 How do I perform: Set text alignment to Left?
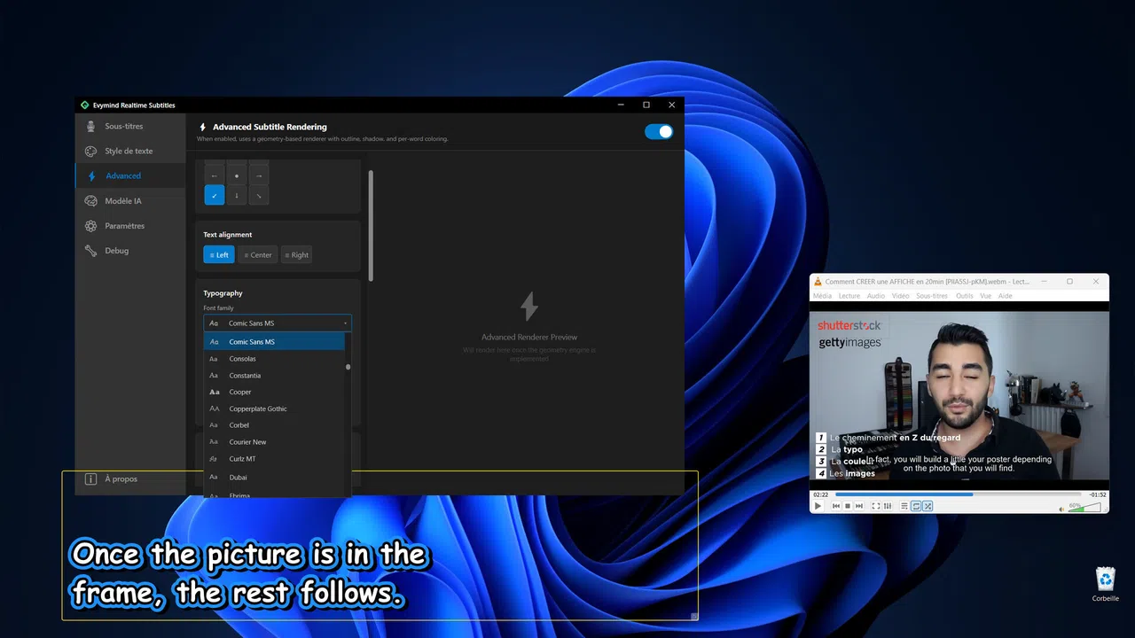click(219, 255)
